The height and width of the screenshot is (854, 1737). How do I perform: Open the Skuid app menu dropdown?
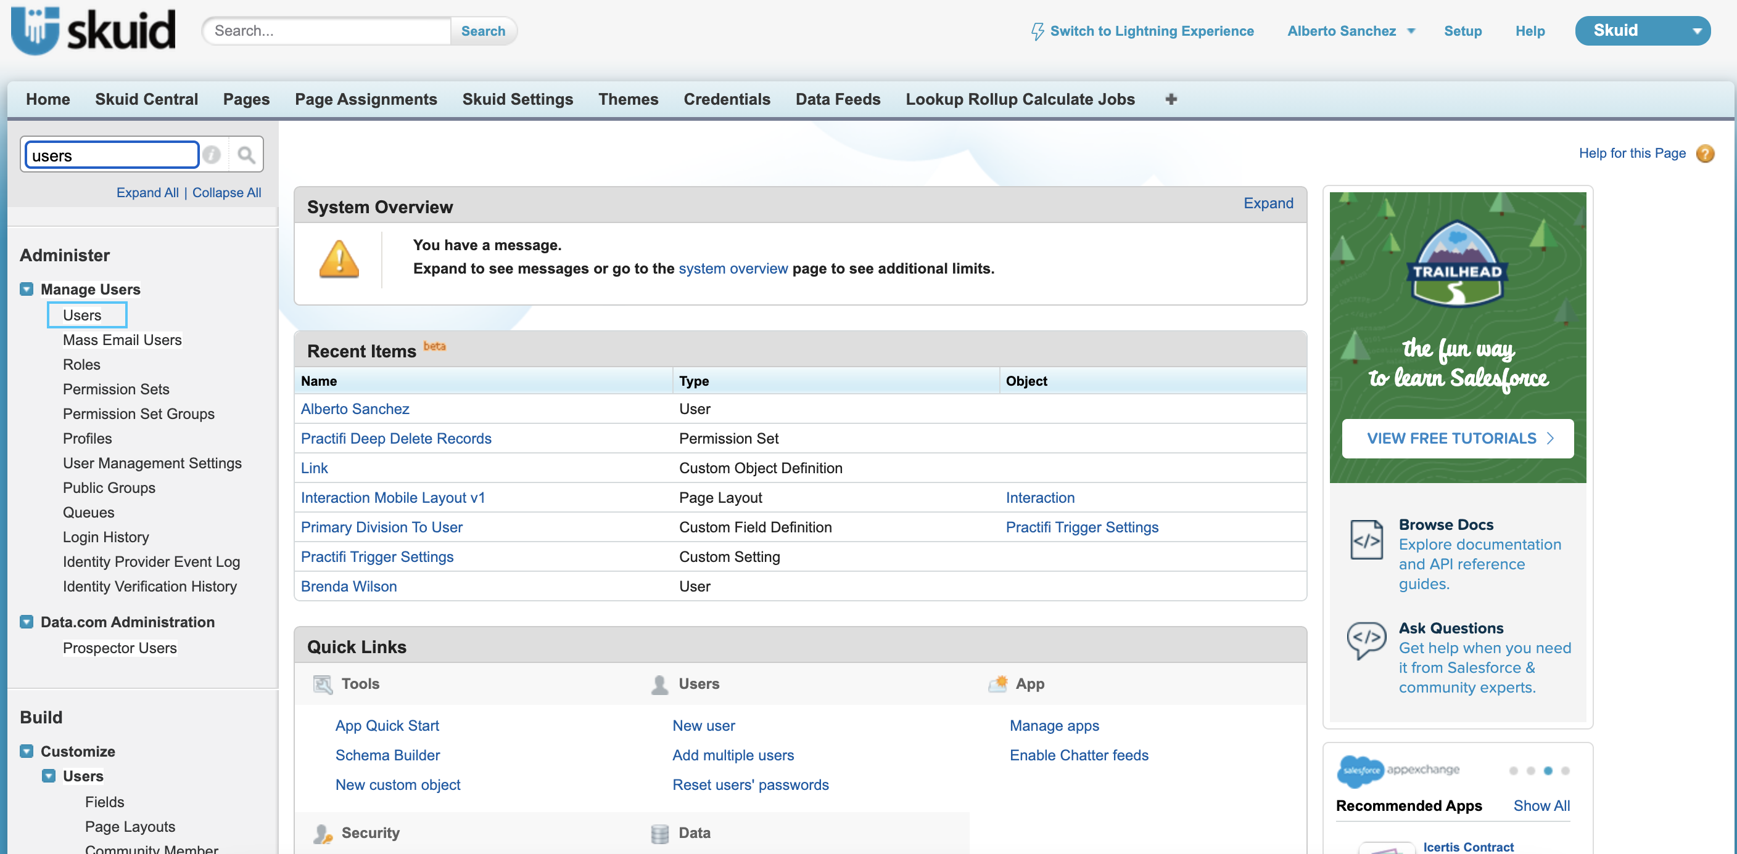click(1642, 31)
